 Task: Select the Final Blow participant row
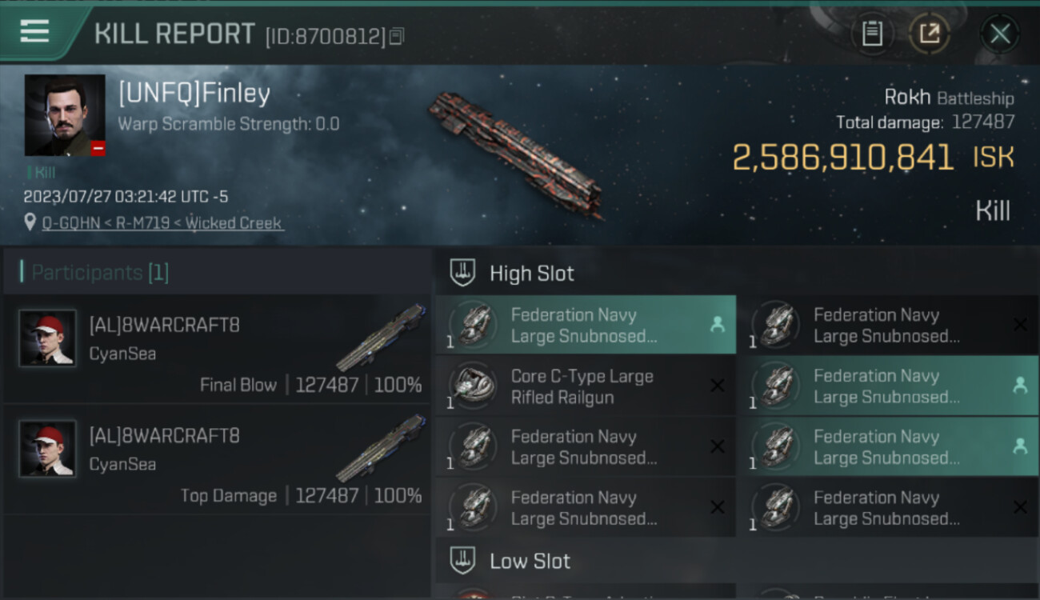pos(218,350)
